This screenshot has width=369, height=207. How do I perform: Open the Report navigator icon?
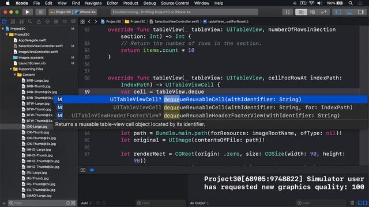73,22
